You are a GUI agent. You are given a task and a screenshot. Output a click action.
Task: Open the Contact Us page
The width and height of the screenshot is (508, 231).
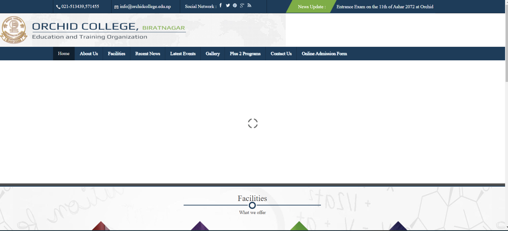click(281, 54)
